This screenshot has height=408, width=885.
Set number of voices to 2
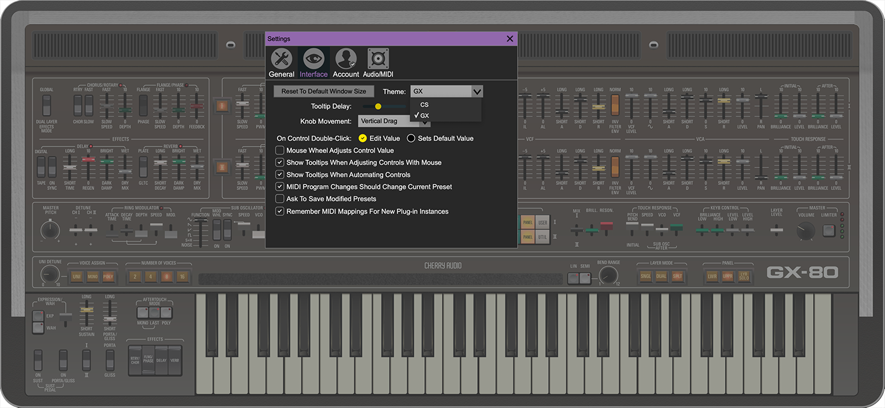tap(135, 276)
